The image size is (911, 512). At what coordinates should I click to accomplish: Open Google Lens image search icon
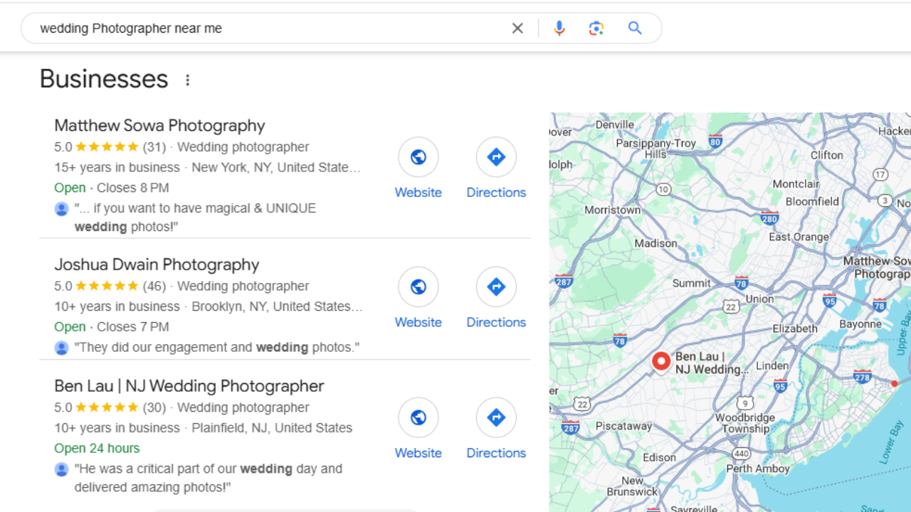pyautogui.click(x=596, y=28)
